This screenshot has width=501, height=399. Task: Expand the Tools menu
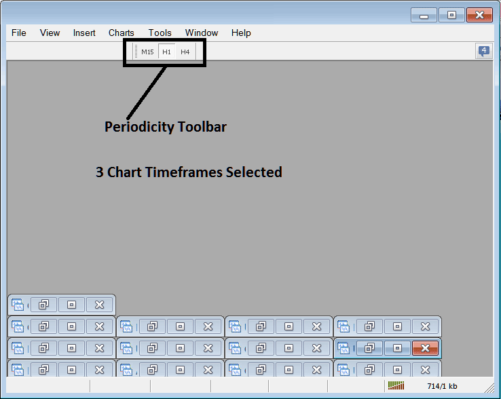pyautogui.click(x=160, y=33)
